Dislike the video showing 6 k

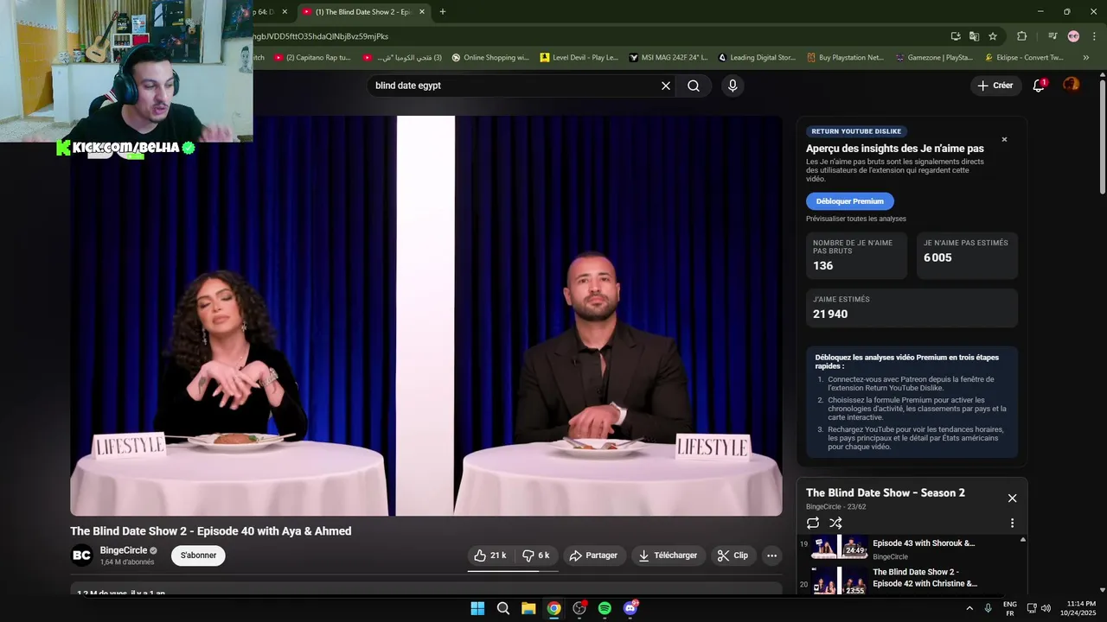click(536, 555)
